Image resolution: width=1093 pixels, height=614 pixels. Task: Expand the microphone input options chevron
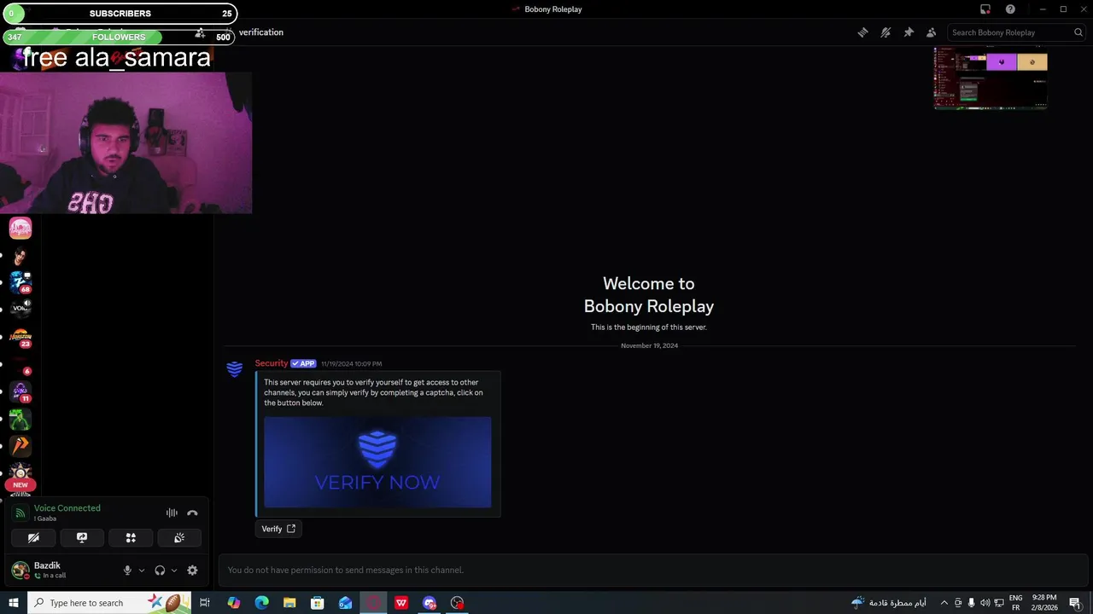coord(142,571)
